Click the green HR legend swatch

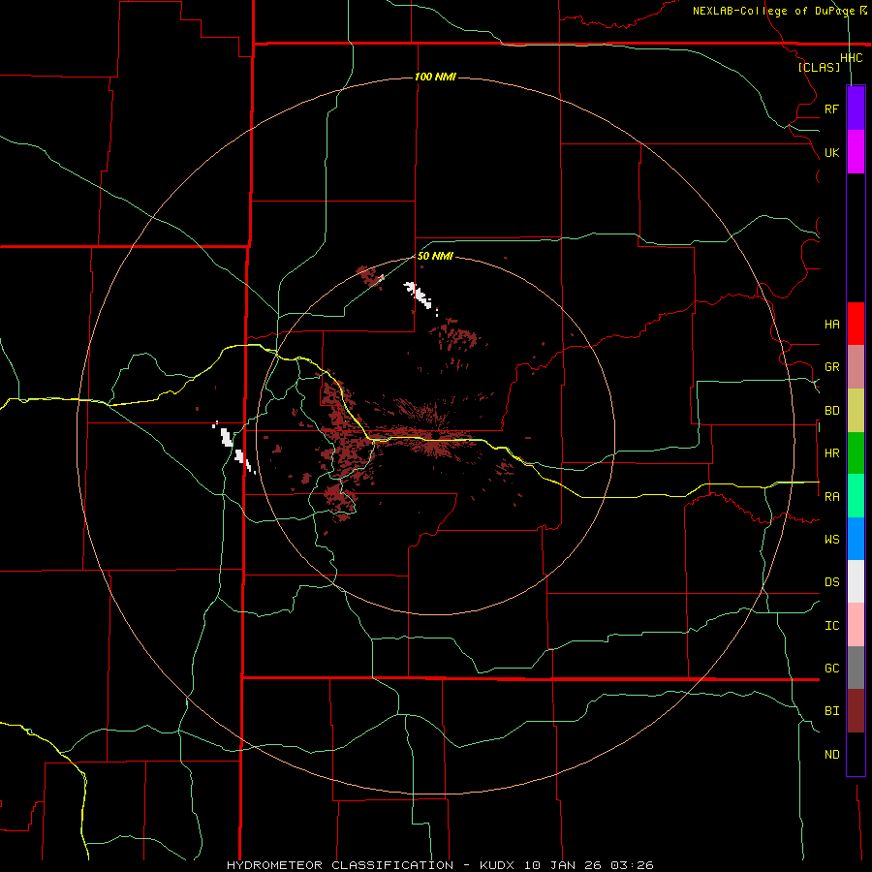pos(856,453)
